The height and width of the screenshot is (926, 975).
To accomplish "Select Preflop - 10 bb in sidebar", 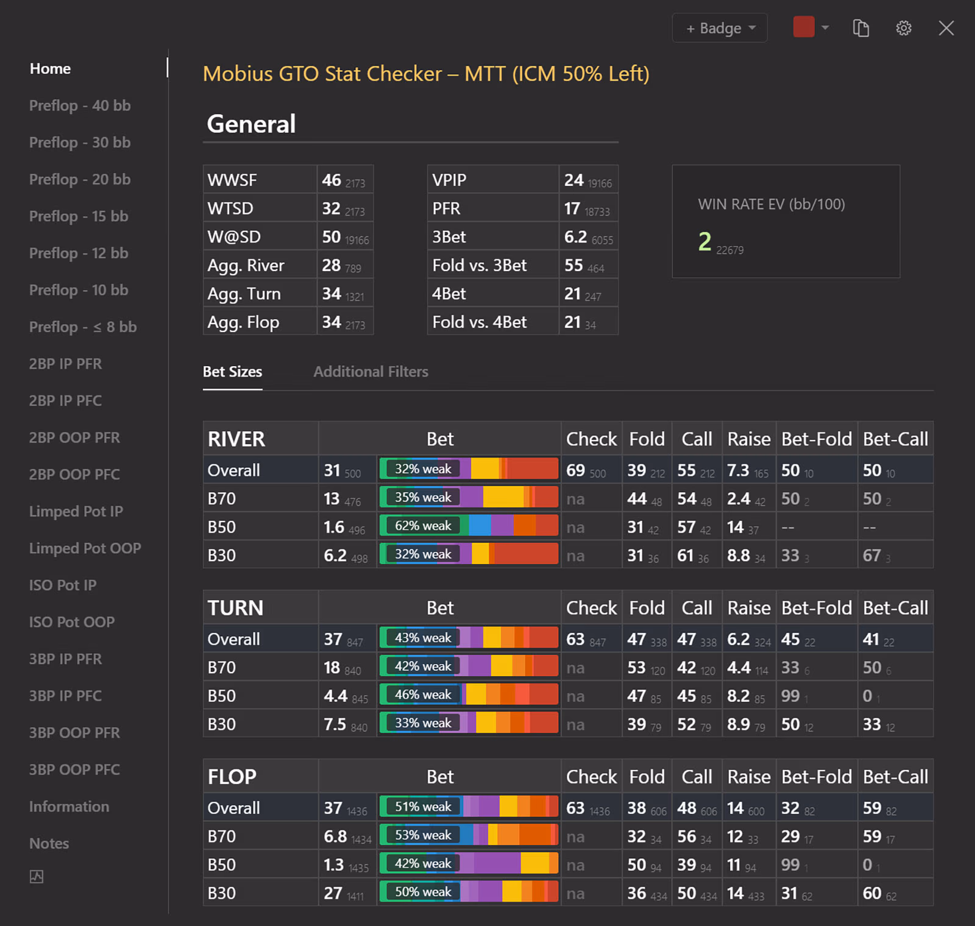I will tap(79, 290).
